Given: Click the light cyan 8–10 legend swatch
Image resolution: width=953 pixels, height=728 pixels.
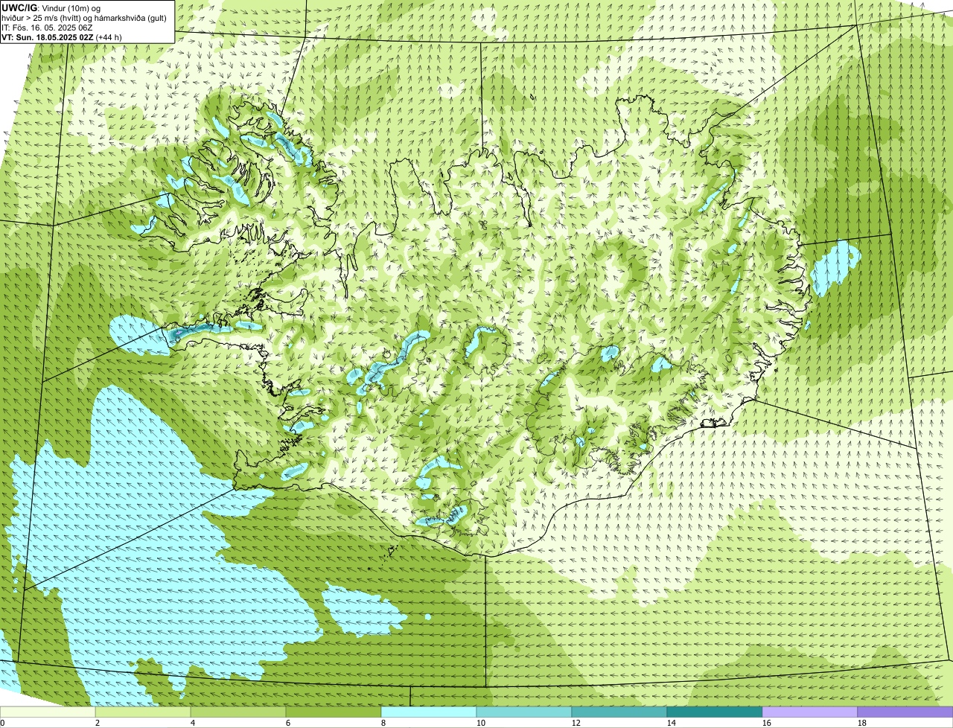Looking at the screenshot, I should pos(429,712).
